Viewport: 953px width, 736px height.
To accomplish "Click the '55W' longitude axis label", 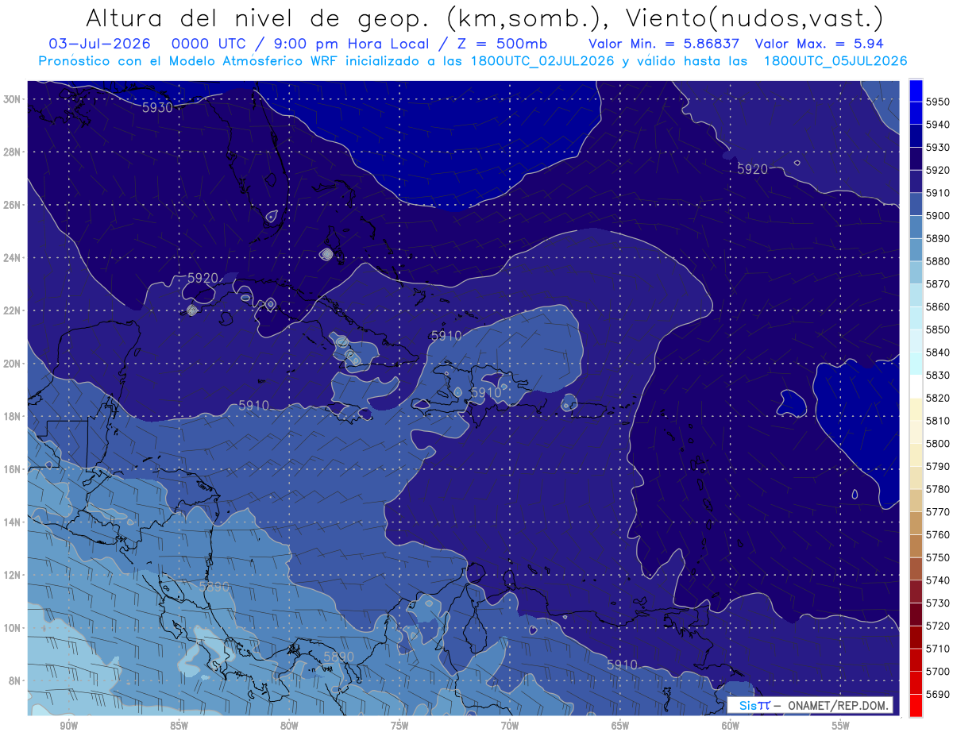I will tap(841, 726).
